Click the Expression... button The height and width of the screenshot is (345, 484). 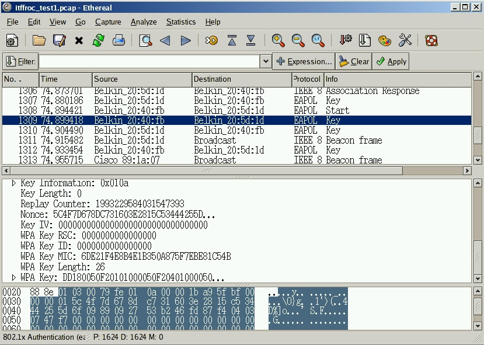(304, 61)
